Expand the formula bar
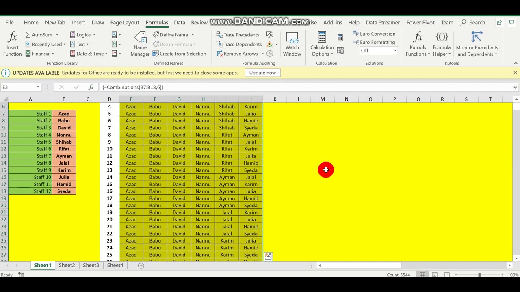Screen dimensions: 520x292 pyautogui.click(x=515, y=87)
